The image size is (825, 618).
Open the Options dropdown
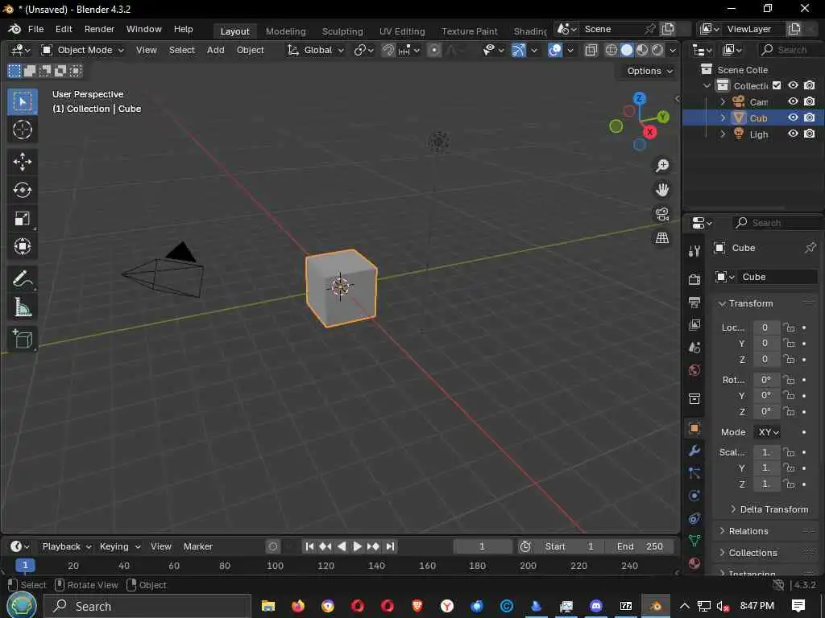tap(649, 71)
